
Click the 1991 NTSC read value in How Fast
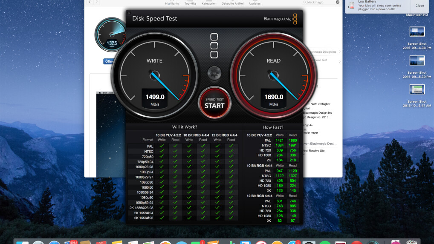pos(292,145)
